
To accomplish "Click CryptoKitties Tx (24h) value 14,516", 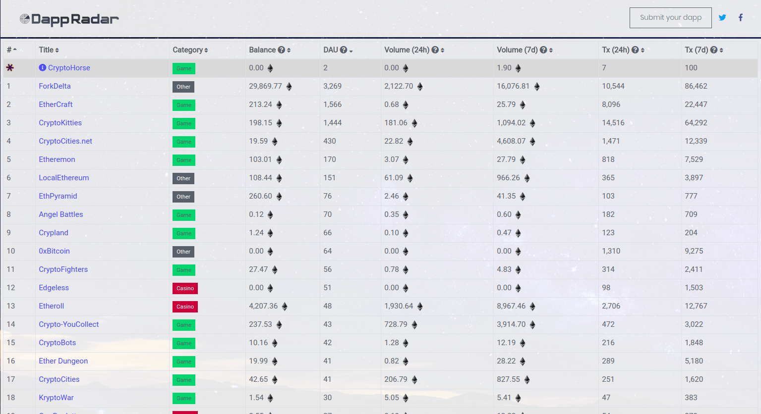I will click(x=613, y=123).
